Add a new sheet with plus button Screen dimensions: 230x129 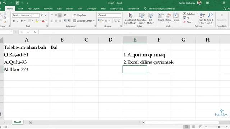31,123
